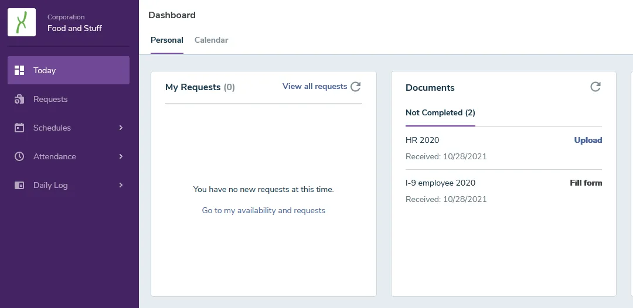633x308 pixels.
Task: Click the 'You have no new requests' message
Action: pyautogui.click(x=264, y=189)
